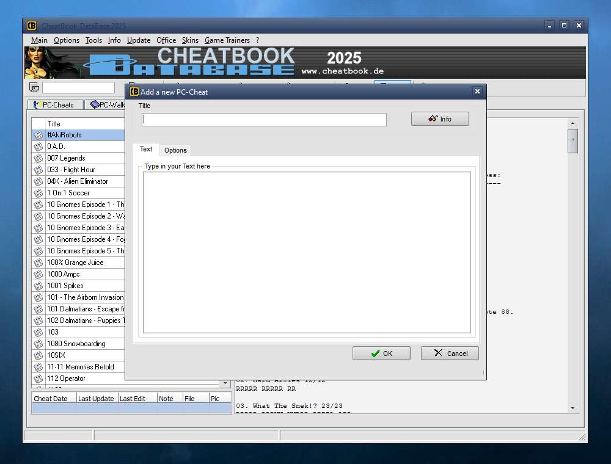Click the icon beside 100% Orange Juice
This screenshot has height=464, width=611.
point(38,263)
